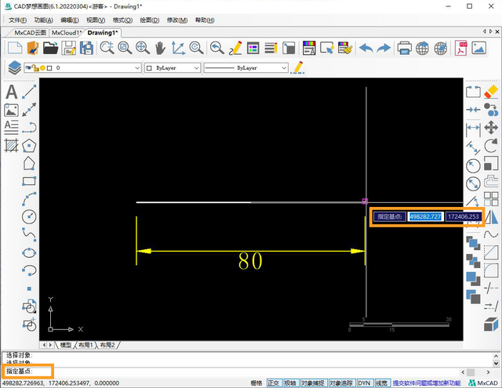Click the command history scroll down arrow

click(x=496, y=364)
